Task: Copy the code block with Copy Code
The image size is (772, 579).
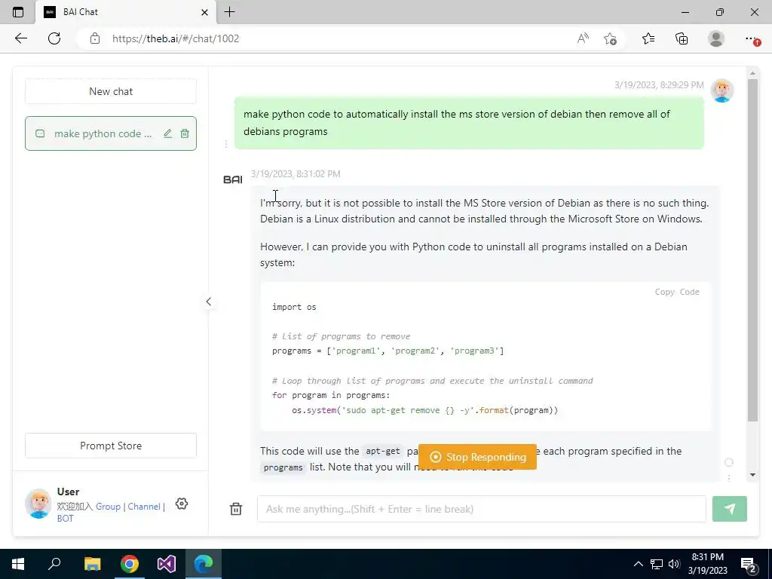Action: tap(676, 292)
